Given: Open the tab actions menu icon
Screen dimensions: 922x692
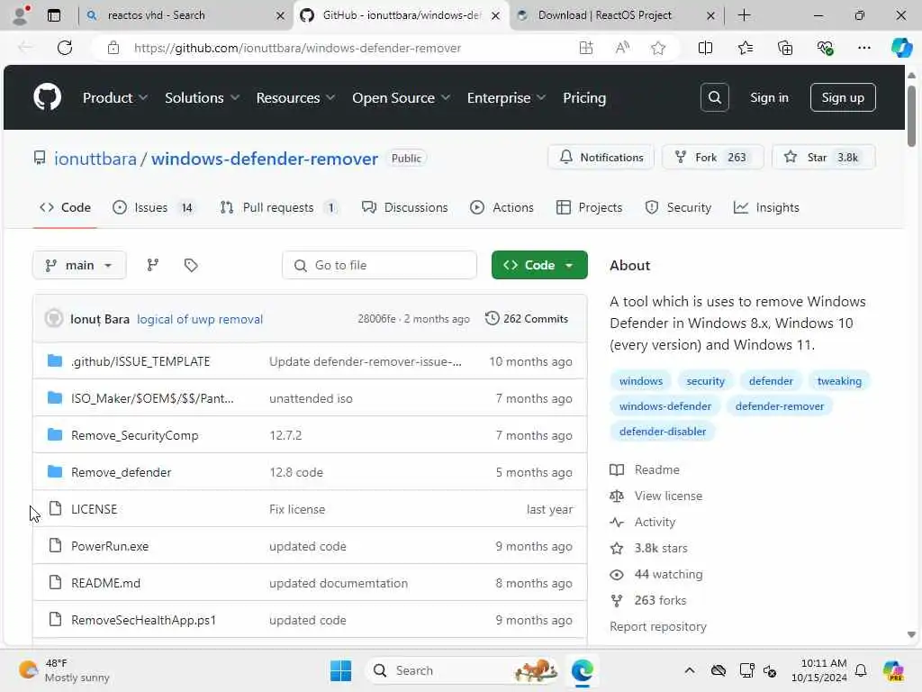Looking at the screenshot, I should click(x=53, y=15).
